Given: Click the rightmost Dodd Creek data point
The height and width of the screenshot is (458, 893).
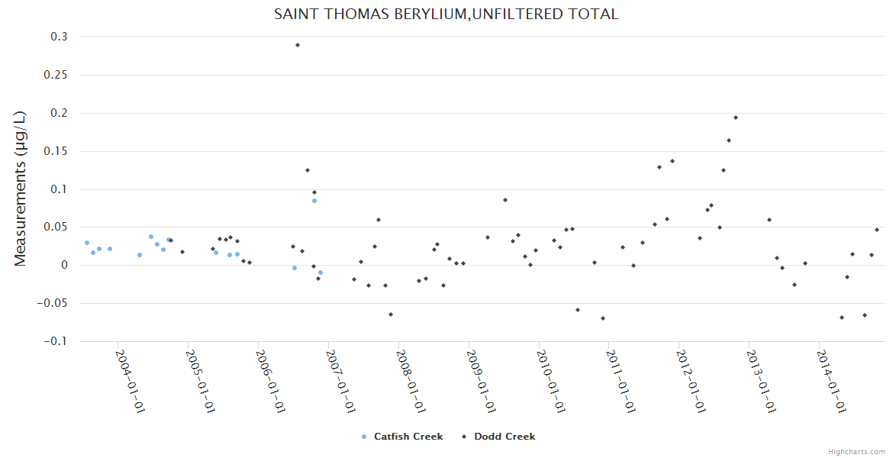Looking at the screenshot, I should tap(877, 230).
